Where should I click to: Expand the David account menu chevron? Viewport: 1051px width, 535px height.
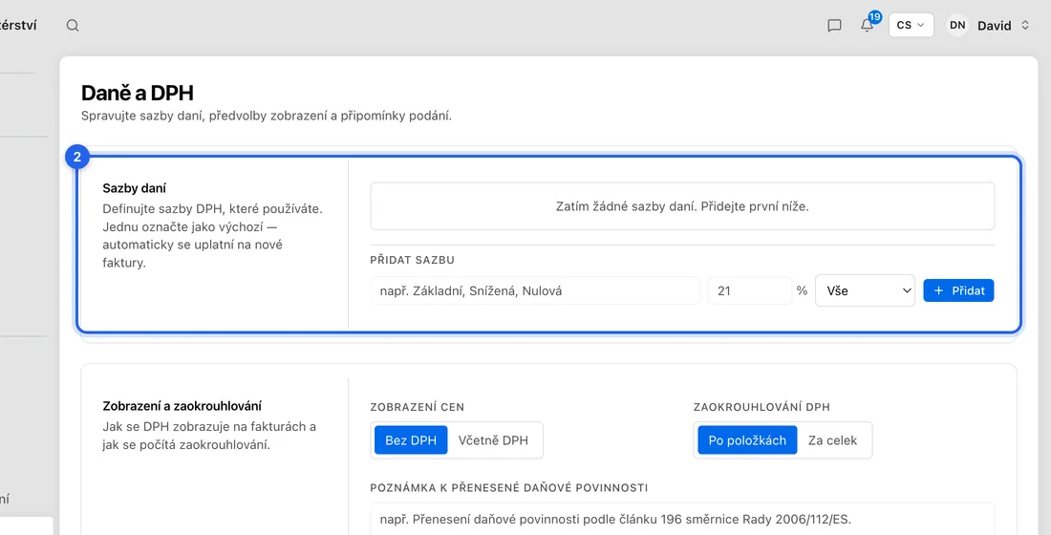[x=1025, y=26]
